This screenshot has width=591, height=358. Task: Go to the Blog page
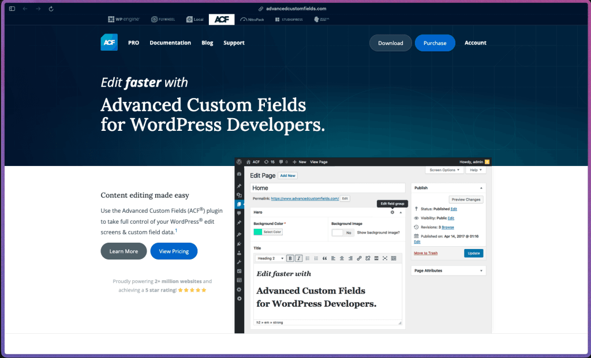207,43
